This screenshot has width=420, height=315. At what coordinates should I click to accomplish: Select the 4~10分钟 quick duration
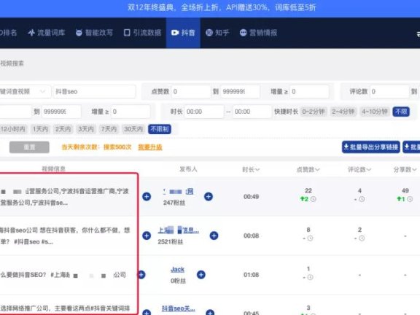[375, 112]
